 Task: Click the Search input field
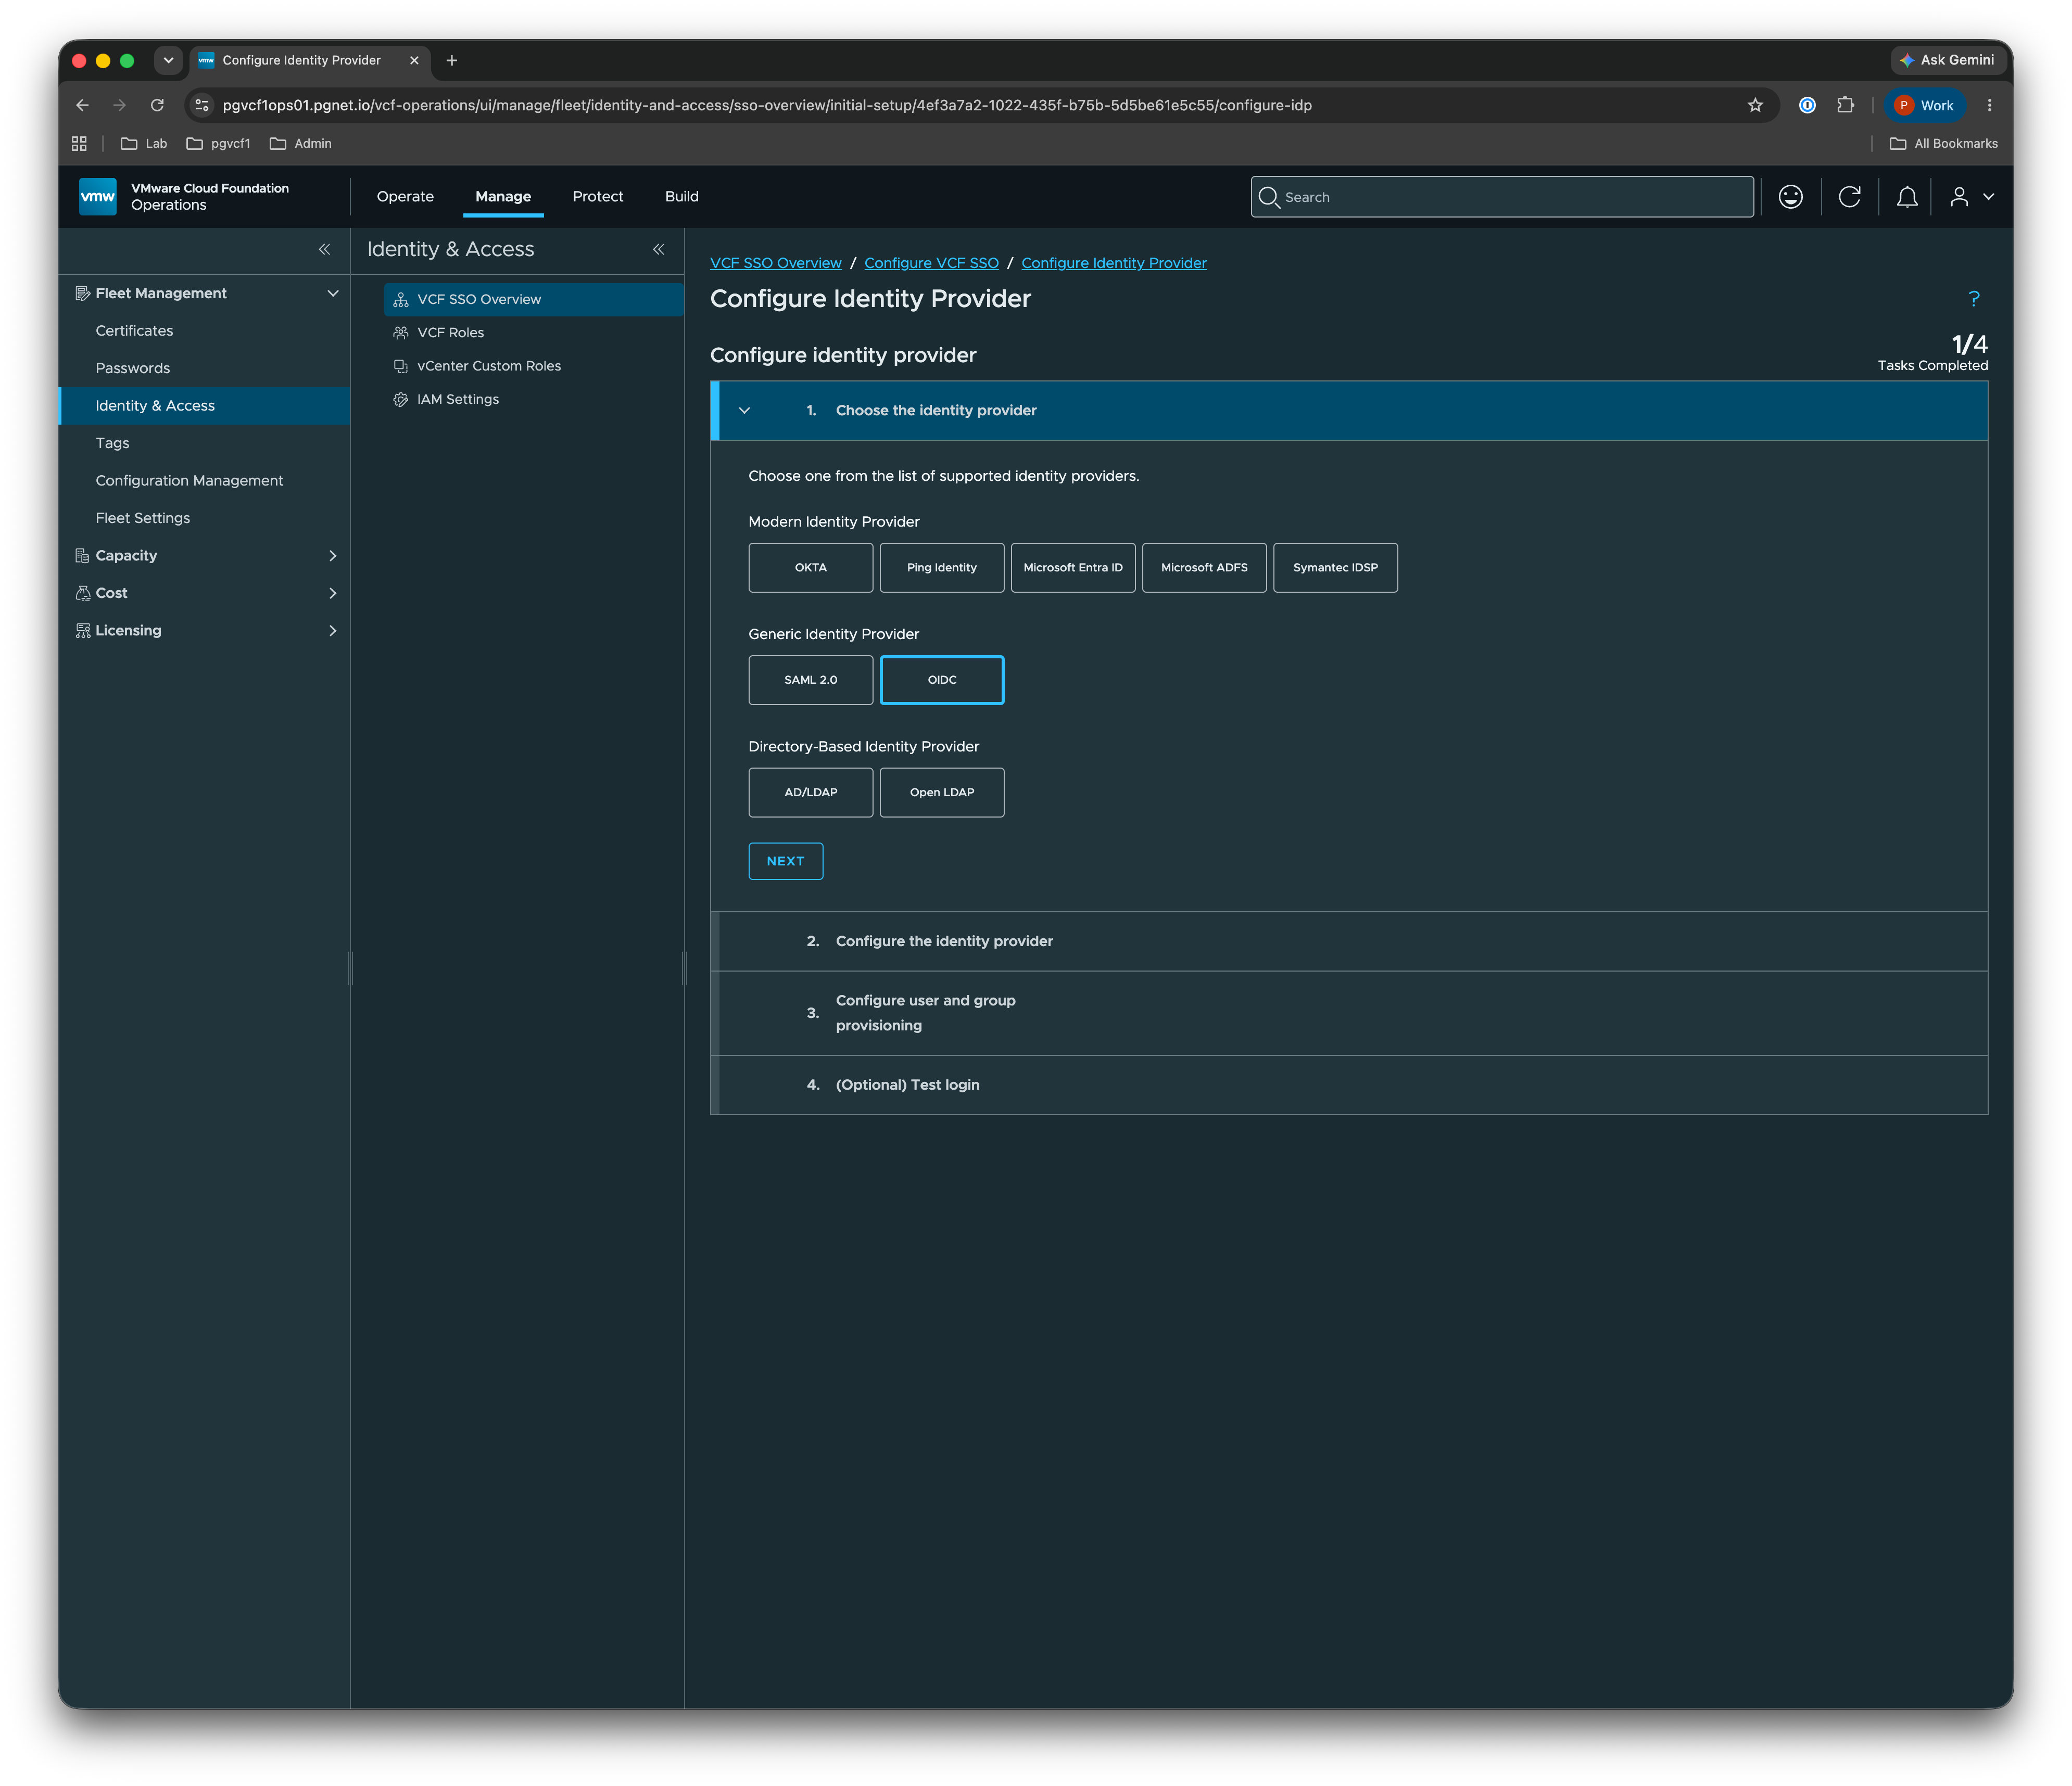click(1502, 197)
